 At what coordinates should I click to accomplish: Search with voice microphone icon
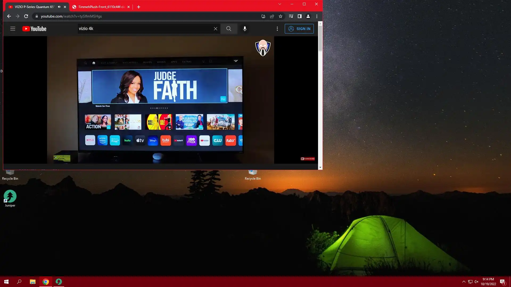pos(245,29)
